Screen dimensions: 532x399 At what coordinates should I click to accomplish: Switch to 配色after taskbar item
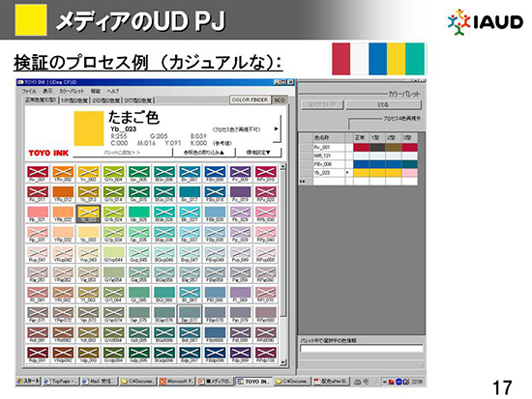coord(331,382)
